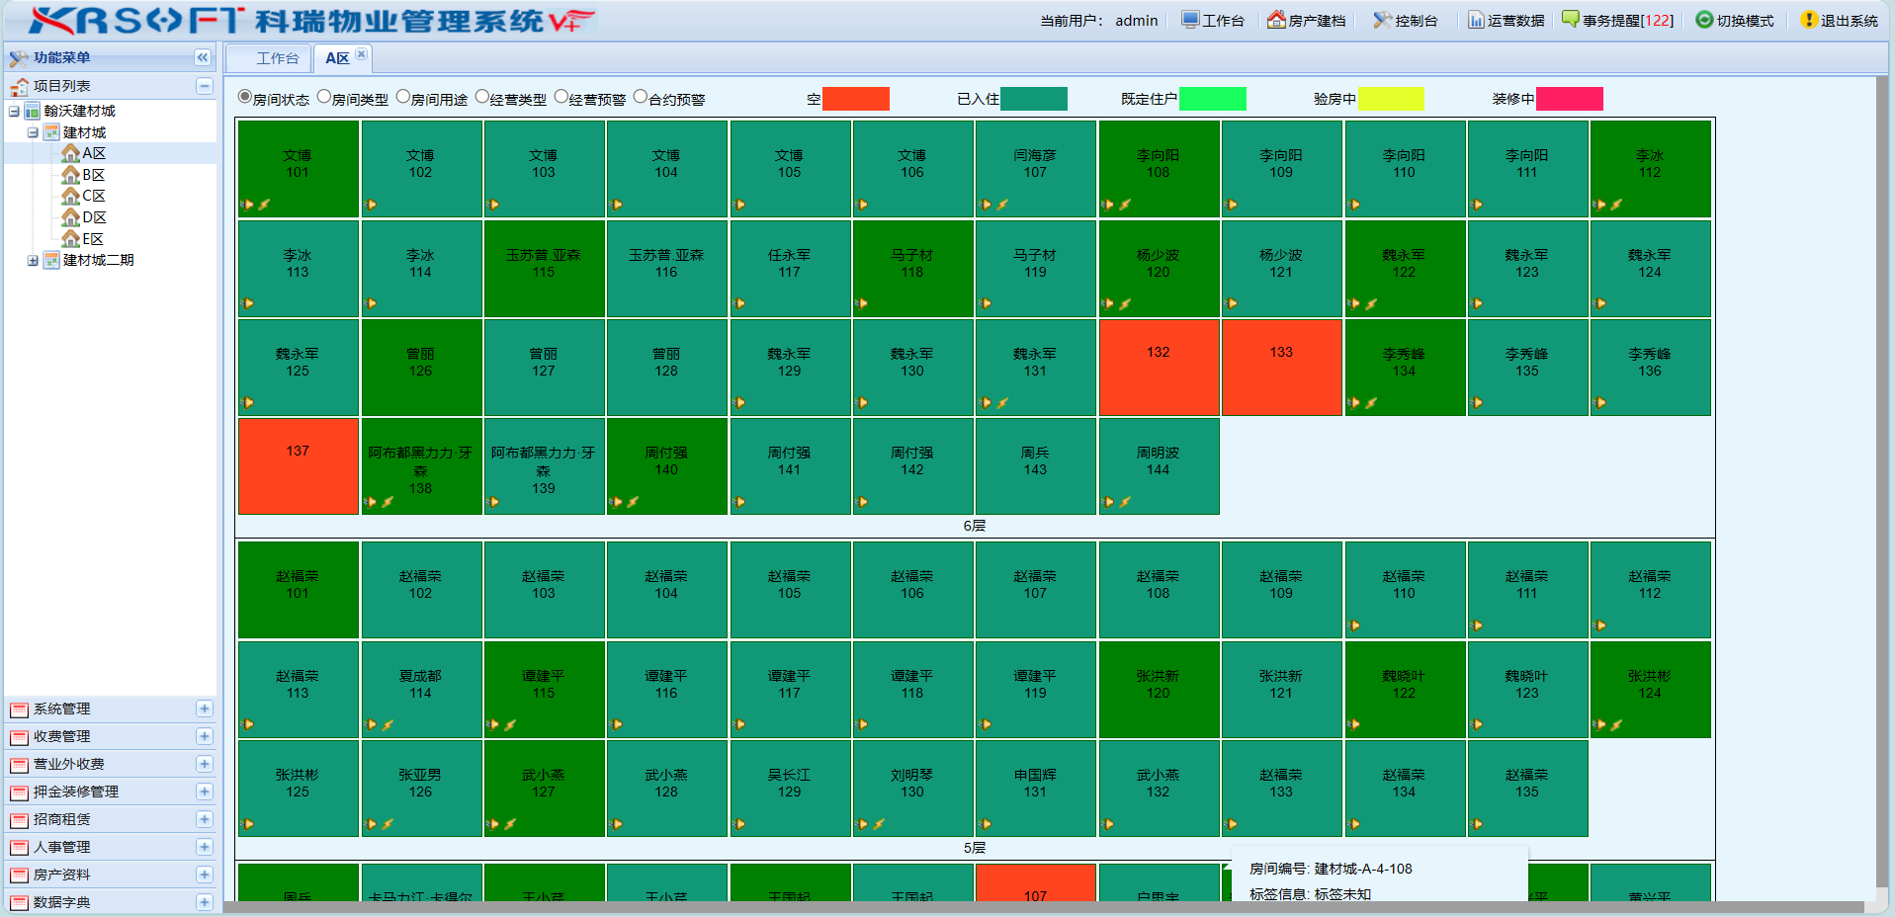This screenshot has width=1895, height=917.
Task: Click arrow icon in room 文博 102
Action: coord(371,205)
